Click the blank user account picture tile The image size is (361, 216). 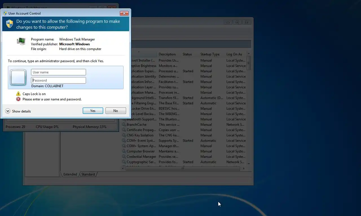pyautogui.click(x=18, y=77)
